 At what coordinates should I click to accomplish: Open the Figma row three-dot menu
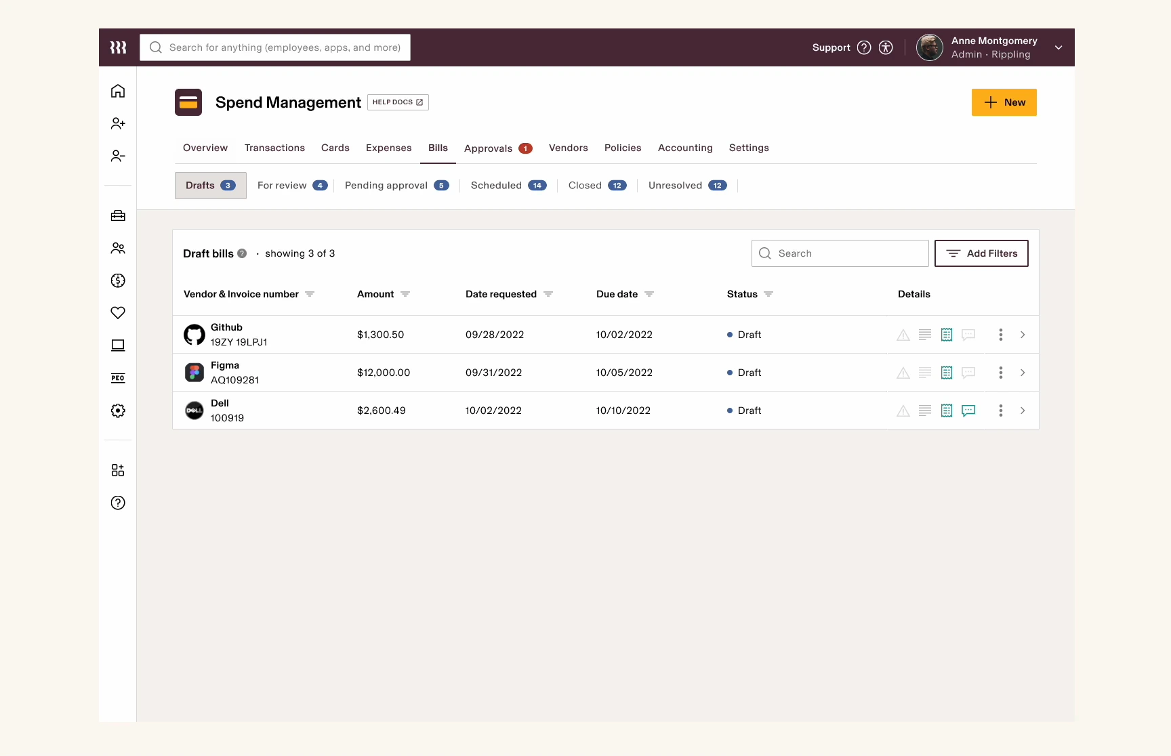pos(1001,373)
